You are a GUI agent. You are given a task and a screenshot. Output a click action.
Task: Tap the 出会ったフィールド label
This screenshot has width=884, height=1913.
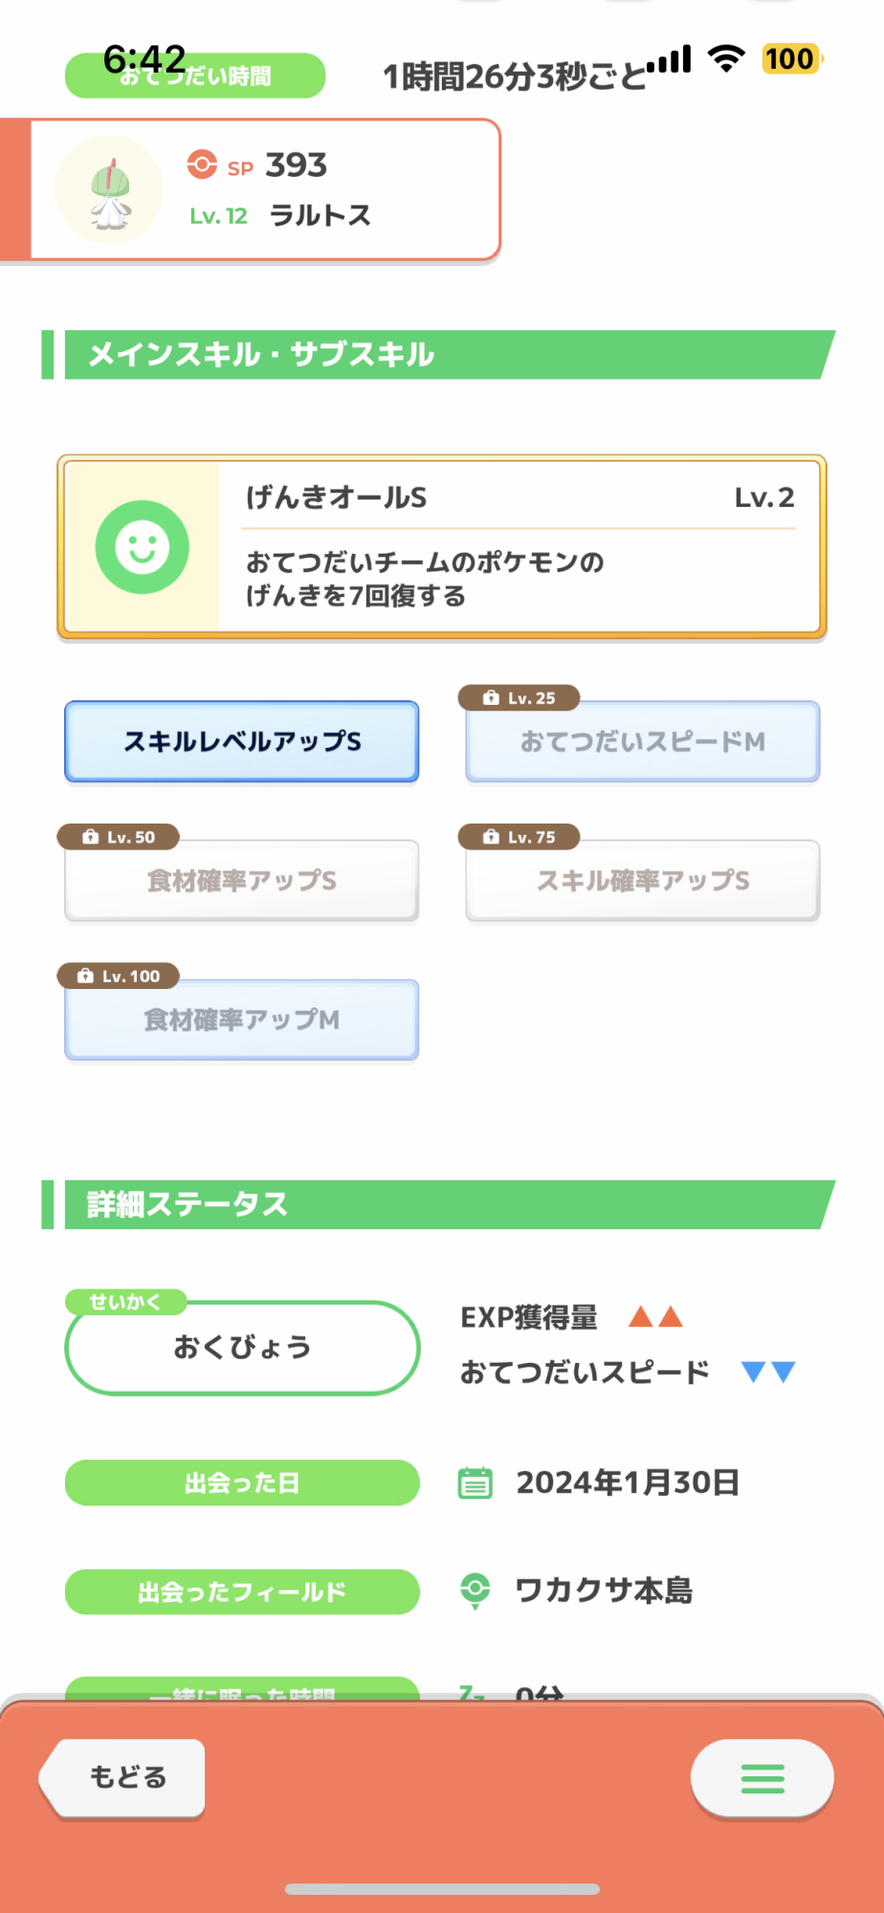(x=242, y=1592)
